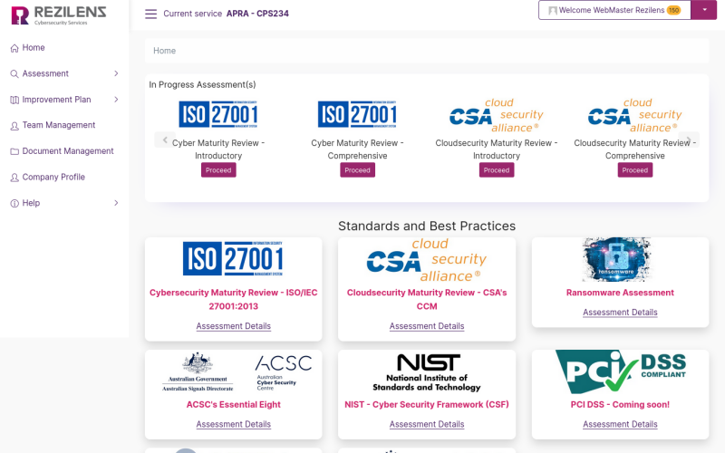725x453 pixels.
Task: Click 'Cloudsecurity Maturity Review - Comprehensive' caption
Action: (635, 149)
